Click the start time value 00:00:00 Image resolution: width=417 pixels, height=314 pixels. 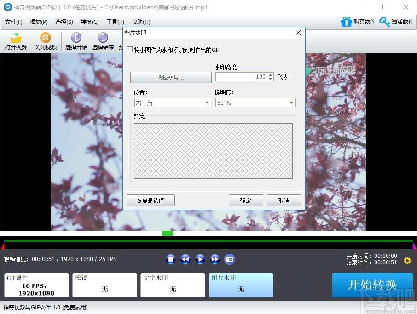(386, 256)
